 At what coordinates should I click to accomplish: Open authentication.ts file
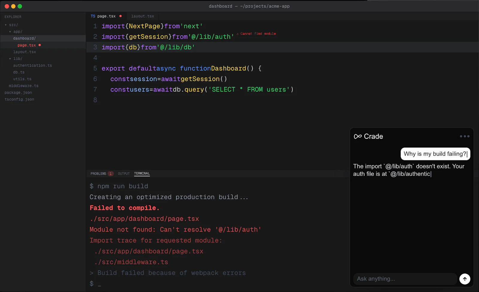tap(32, 65)
